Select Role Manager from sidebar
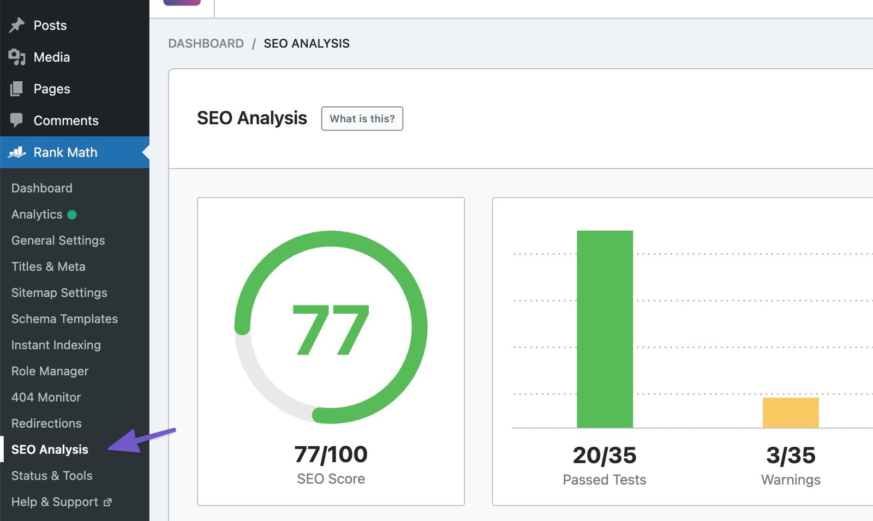 click(x=50, y=372)
